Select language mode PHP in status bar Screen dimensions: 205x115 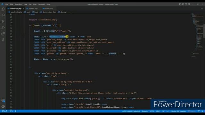(163, 111)
